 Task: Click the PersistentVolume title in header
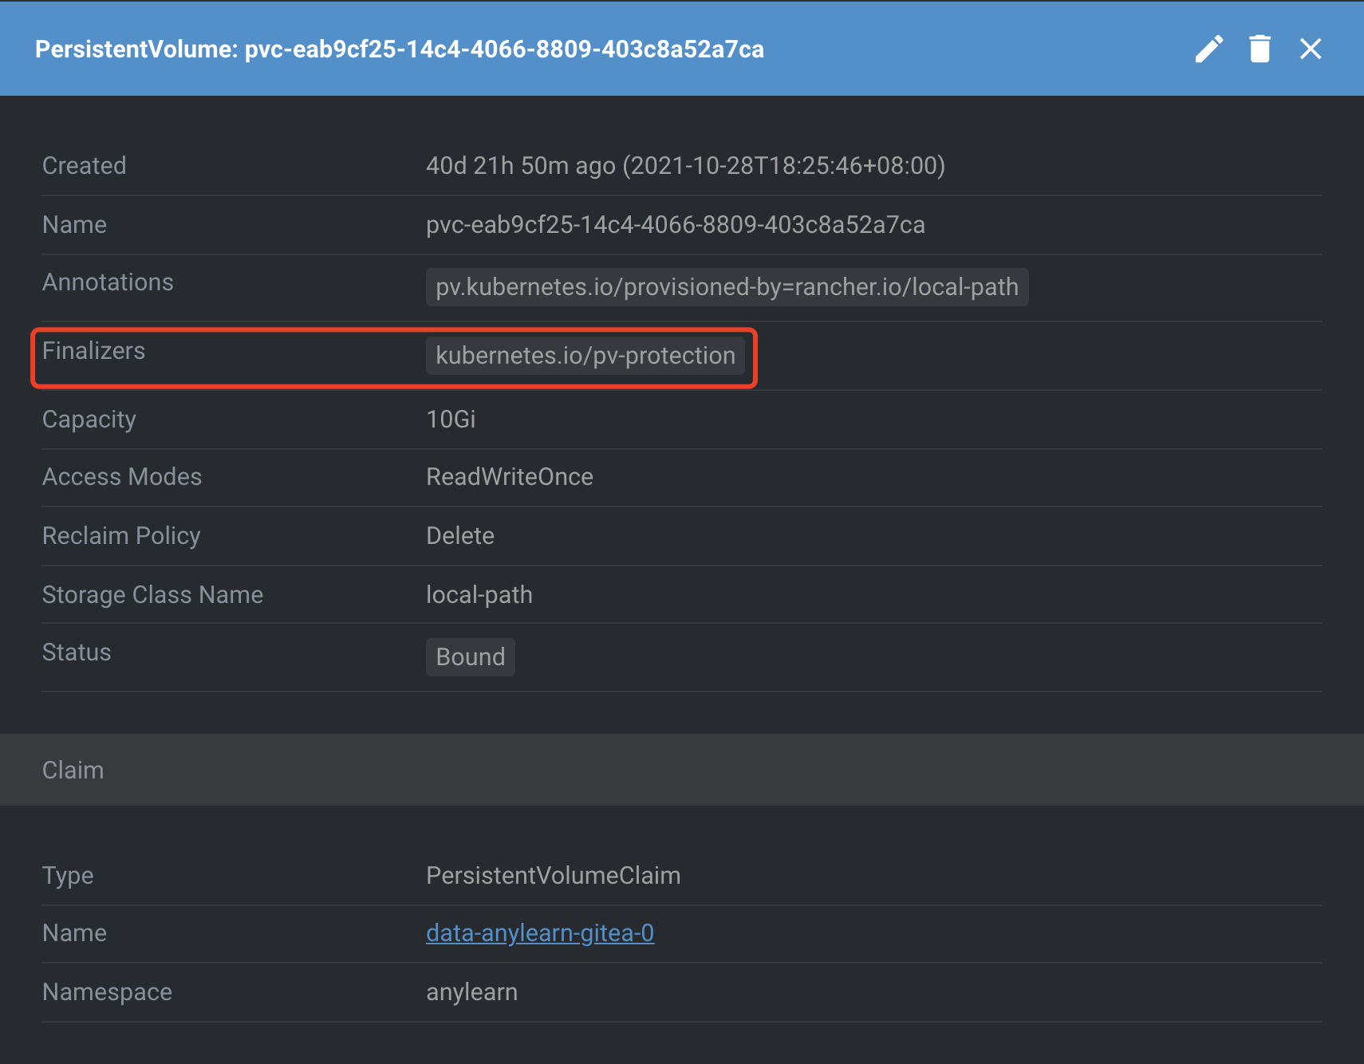coord(399,49)
